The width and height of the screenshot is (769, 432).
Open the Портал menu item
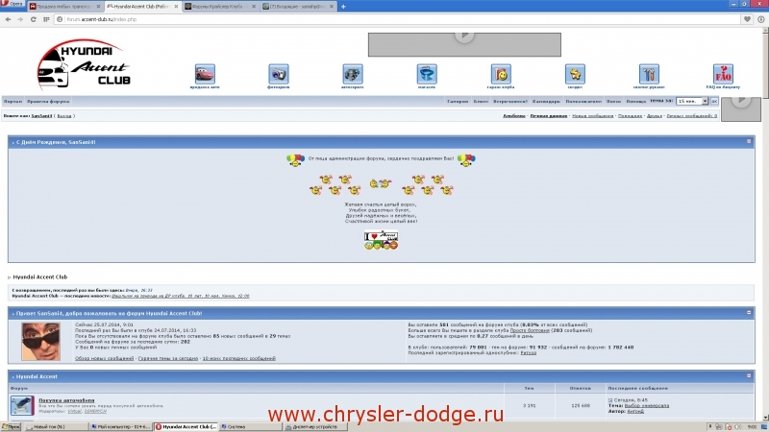[13, 102]
